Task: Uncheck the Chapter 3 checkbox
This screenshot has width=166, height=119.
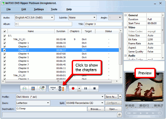Action: point(5,50)
